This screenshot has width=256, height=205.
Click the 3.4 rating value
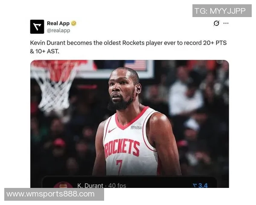pyautogui.click(x=203, y=185)
